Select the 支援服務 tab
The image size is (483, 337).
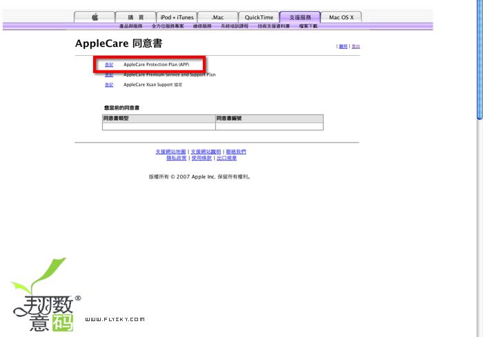click(300, 17)
